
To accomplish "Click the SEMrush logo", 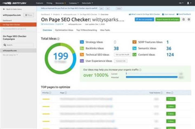I will click(x=14, y=3).
